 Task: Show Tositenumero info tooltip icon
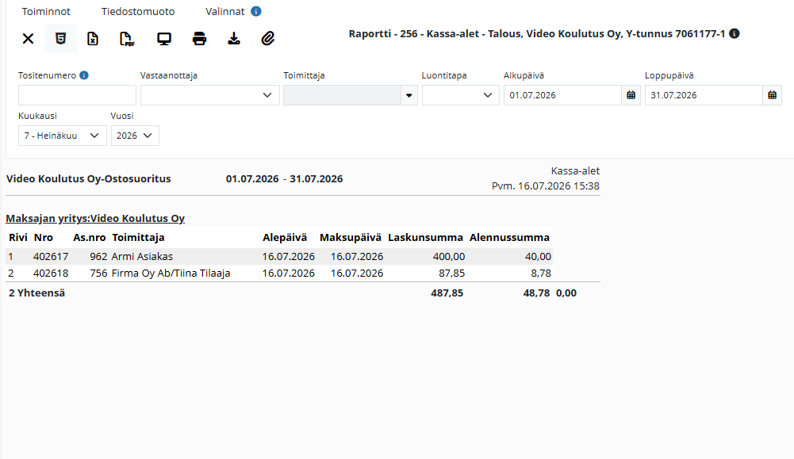(x=84, y=75)
